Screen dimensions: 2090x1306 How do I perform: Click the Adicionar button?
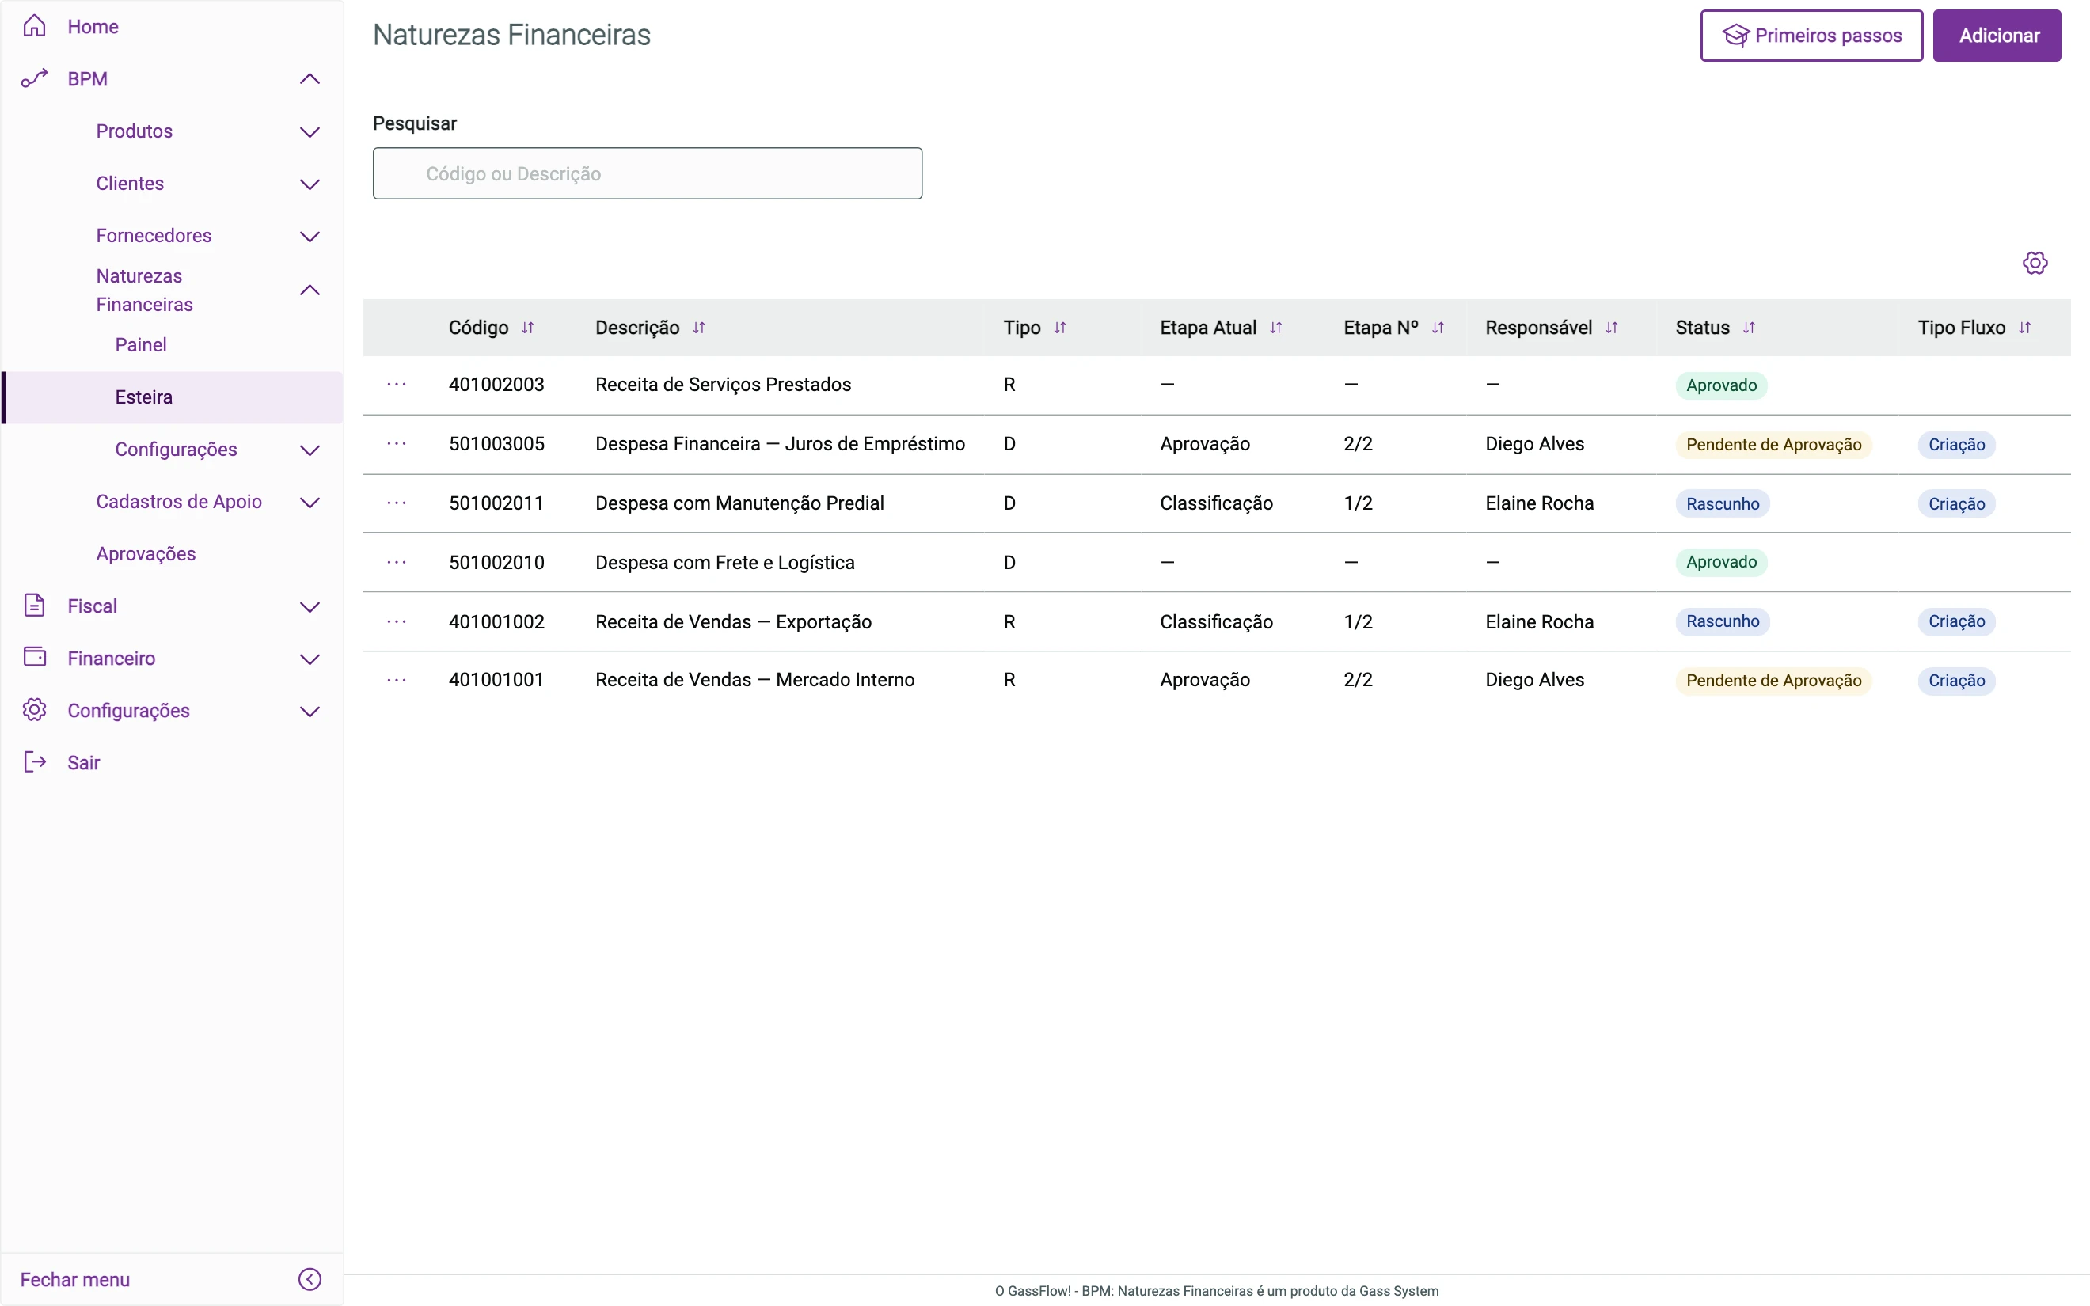tap(1997, 36)
